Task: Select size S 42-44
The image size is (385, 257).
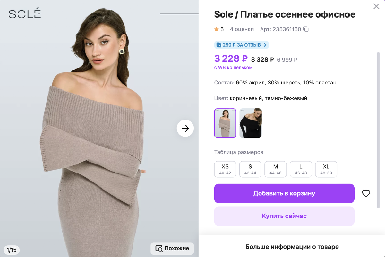Action: 250,169
